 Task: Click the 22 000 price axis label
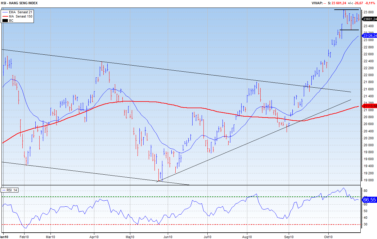pos(368,75)
